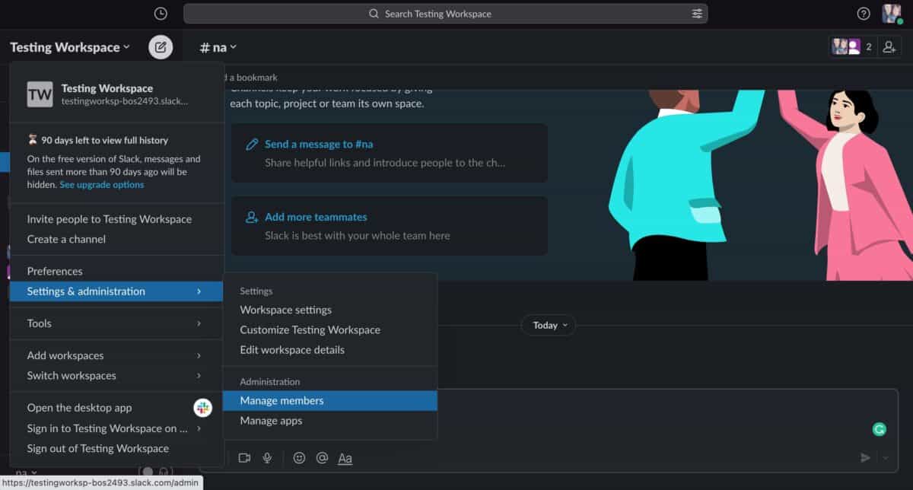Open the history clock icon
This screenshot has height=490, width=913.
[160, 14]
